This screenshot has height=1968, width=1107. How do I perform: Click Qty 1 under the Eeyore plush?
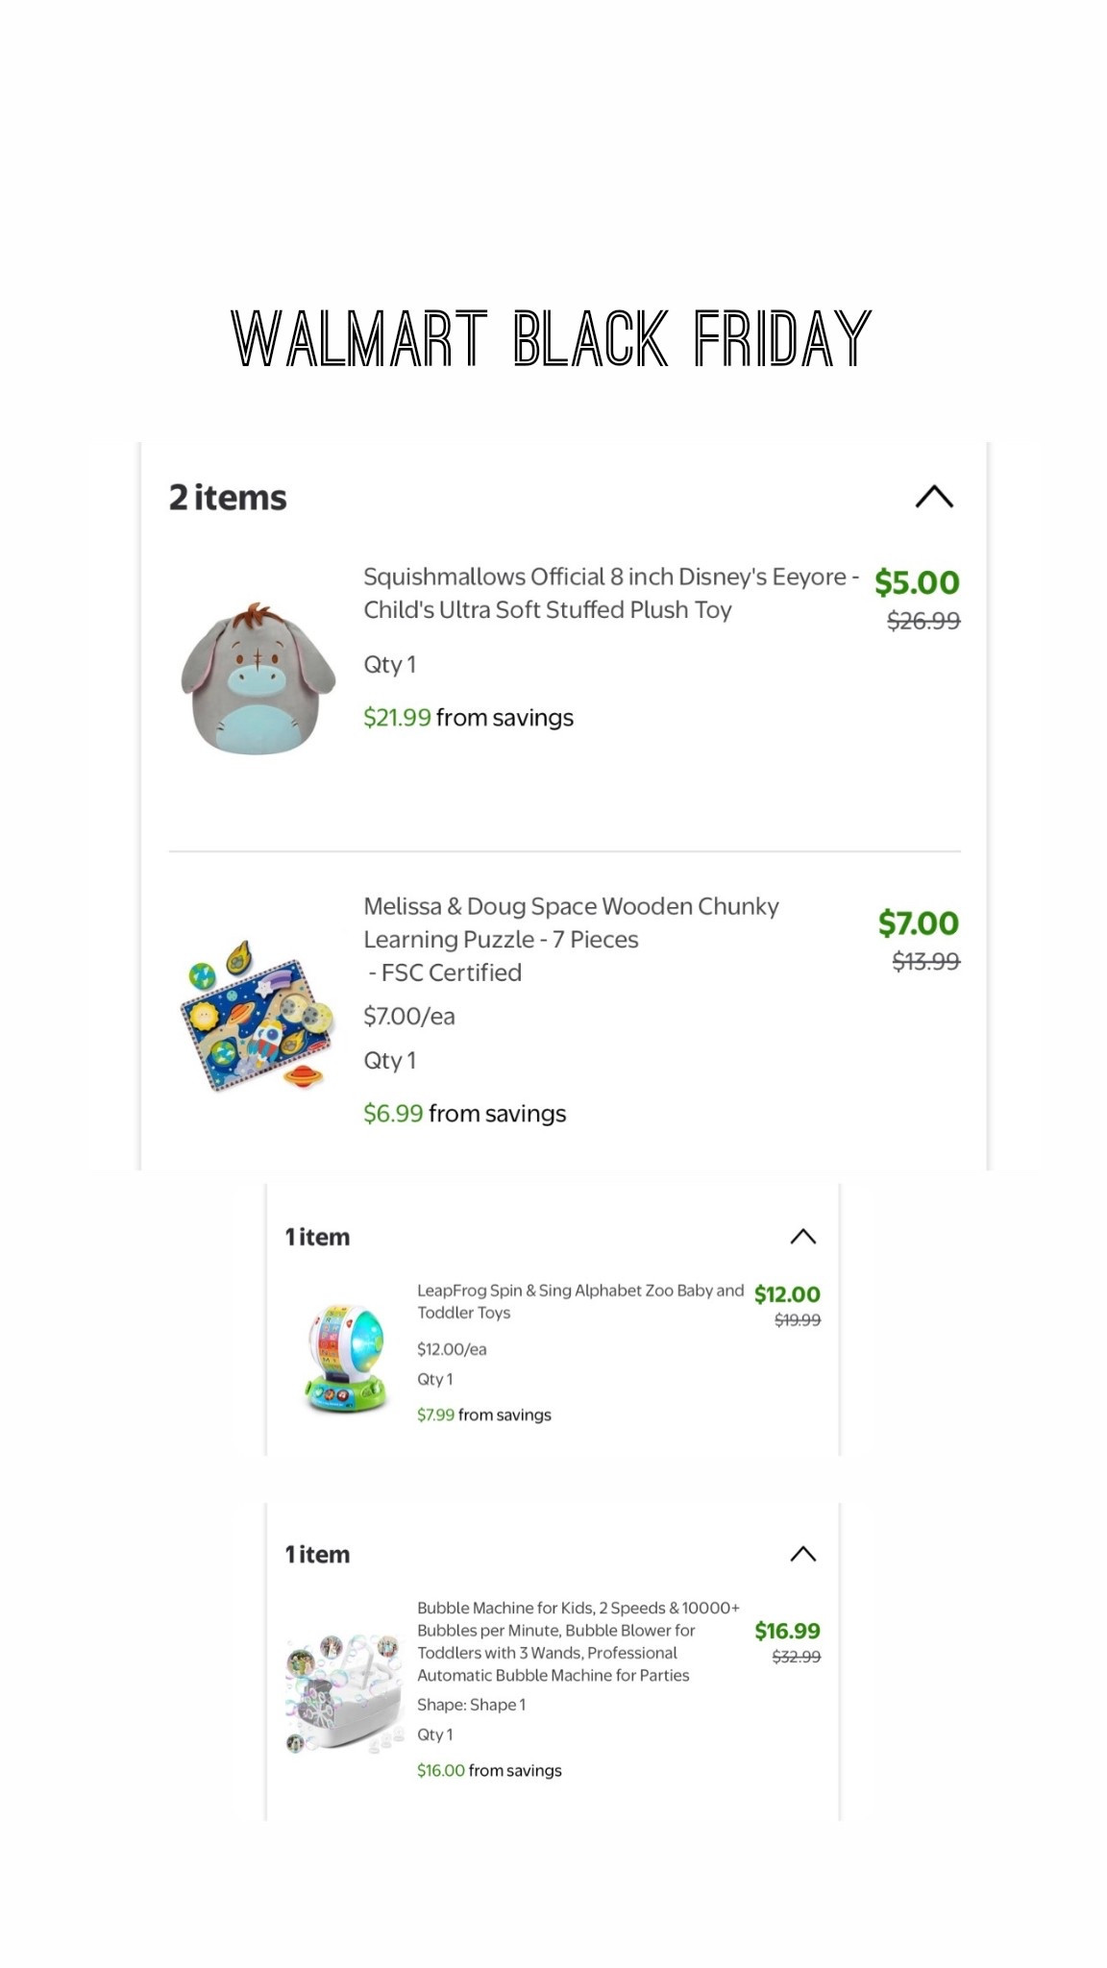click(x=388, y=663)
